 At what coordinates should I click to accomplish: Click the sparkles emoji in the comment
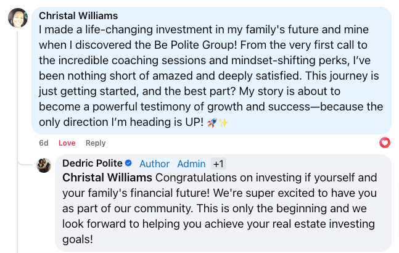tap(223, 123)
